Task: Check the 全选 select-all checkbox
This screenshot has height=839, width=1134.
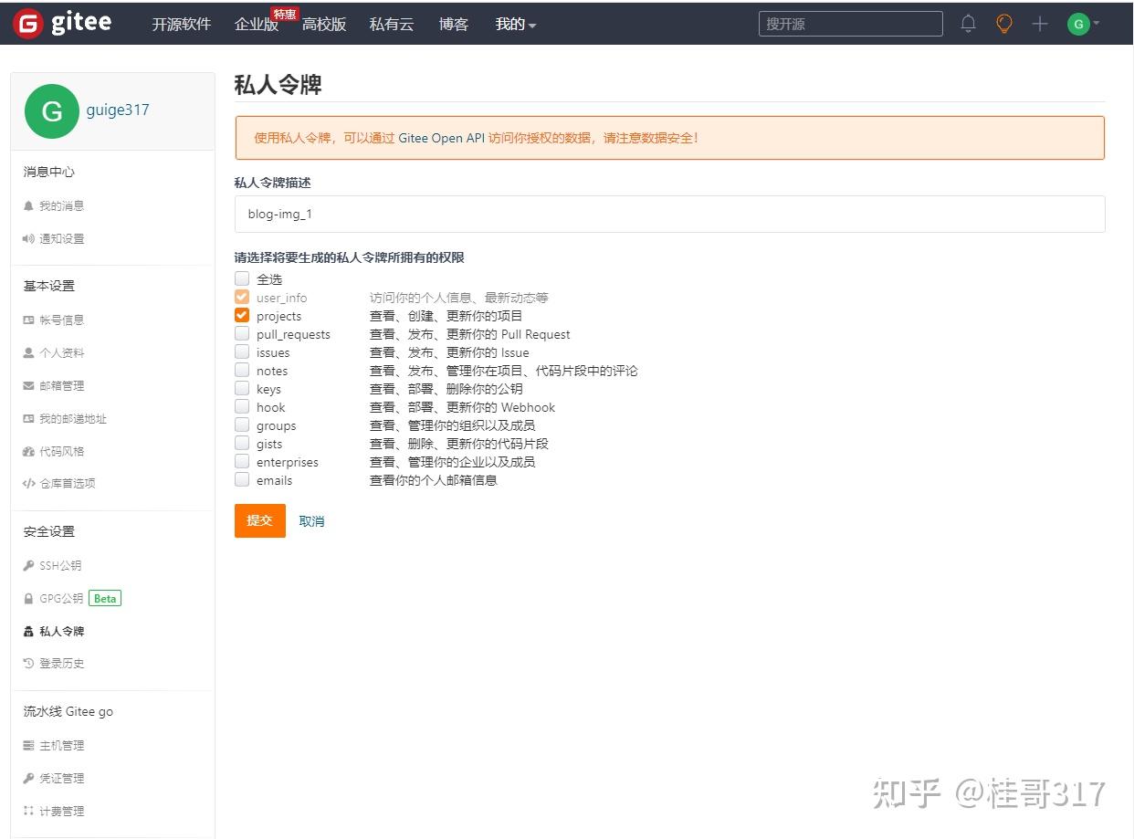Action: [x=242, y=278]
